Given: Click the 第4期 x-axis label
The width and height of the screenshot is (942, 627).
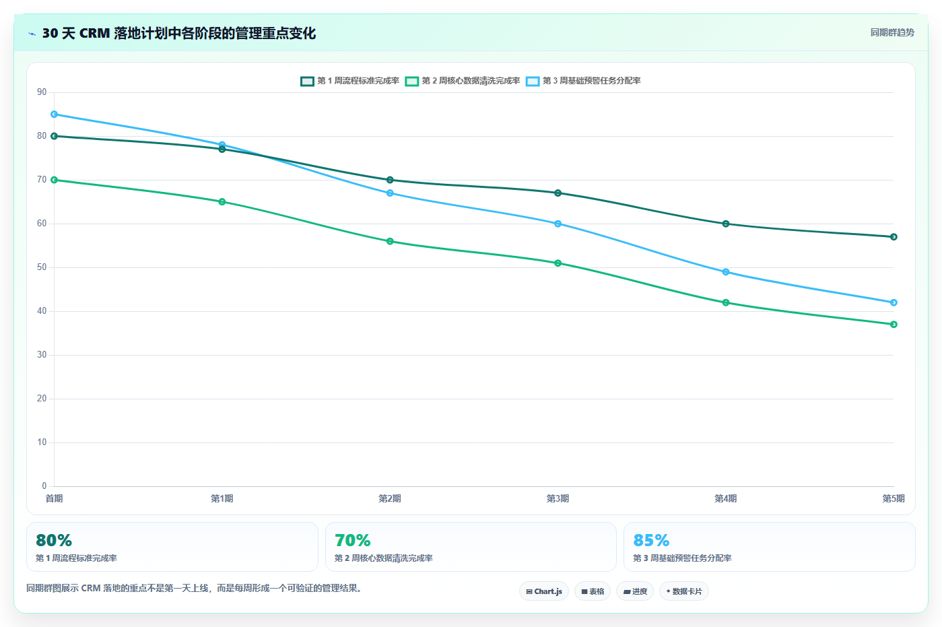Looking at the screenshot, I should pos(726,498).
